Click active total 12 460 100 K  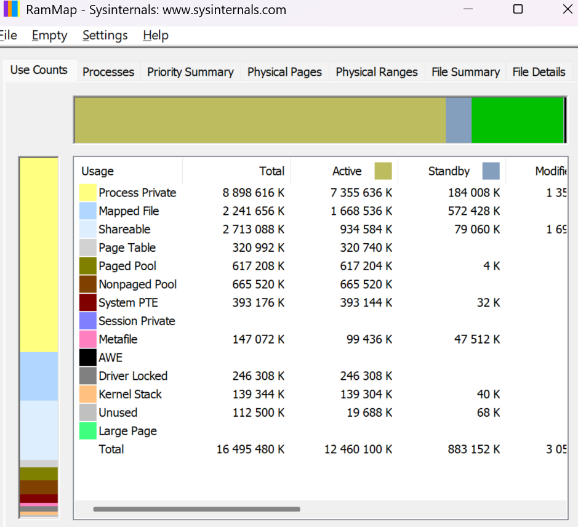358,449
